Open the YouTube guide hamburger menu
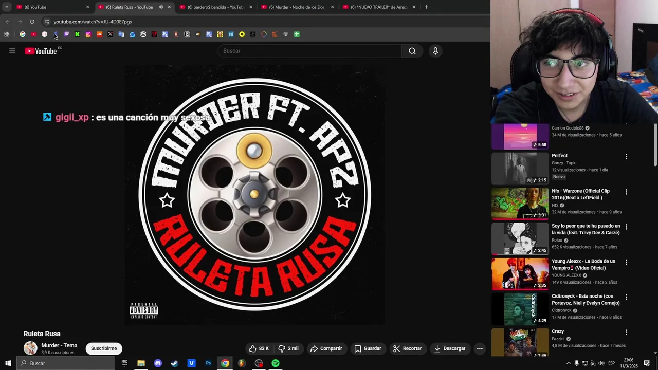 click(12, 51)
